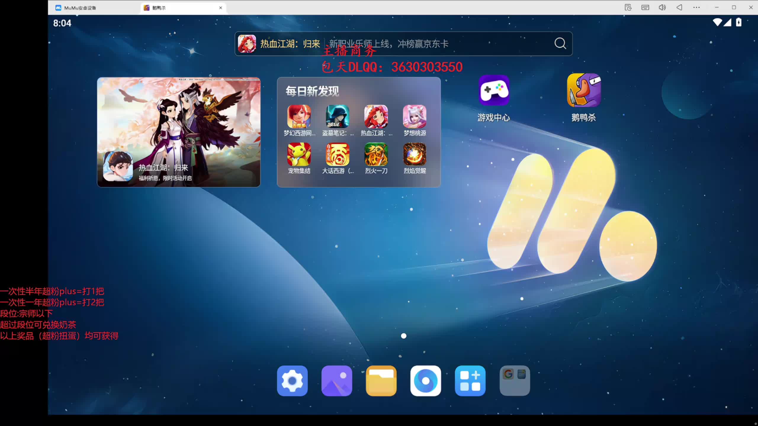Open the Settings gear app in dock
The width and height of the screenshot is (758, 426).
click(x=292, y=381)
